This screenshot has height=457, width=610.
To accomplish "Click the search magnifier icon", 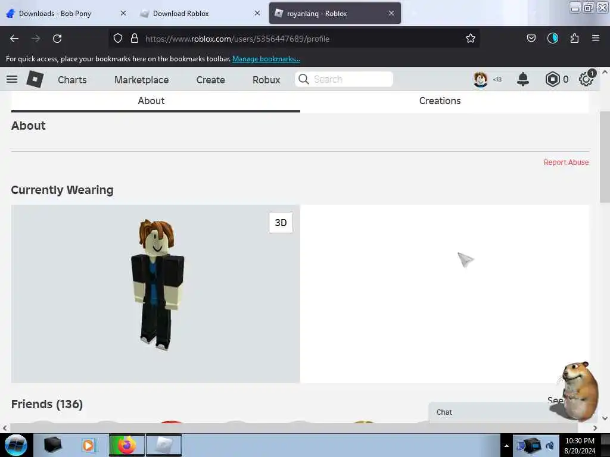I will [303, 79].
